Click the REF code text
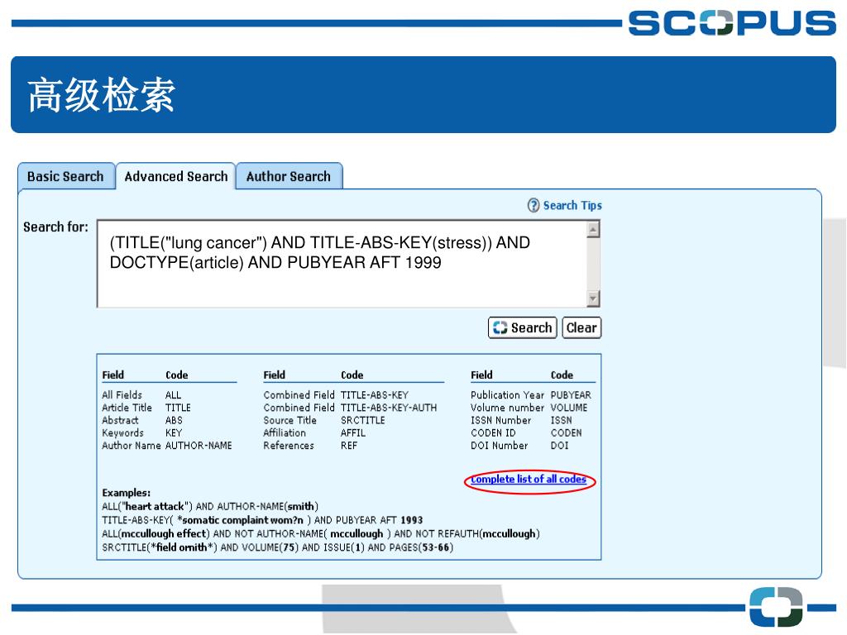 (x=348, y=446)
